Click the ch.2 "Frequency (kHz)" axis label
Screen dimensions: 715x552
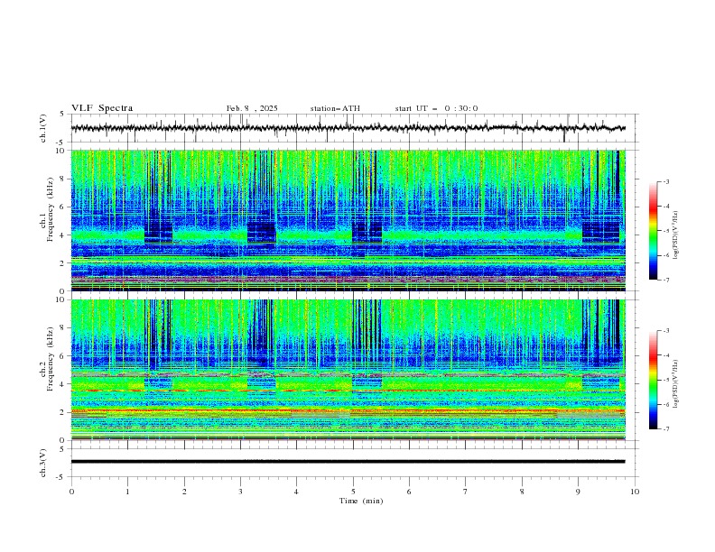coord(51,359)
